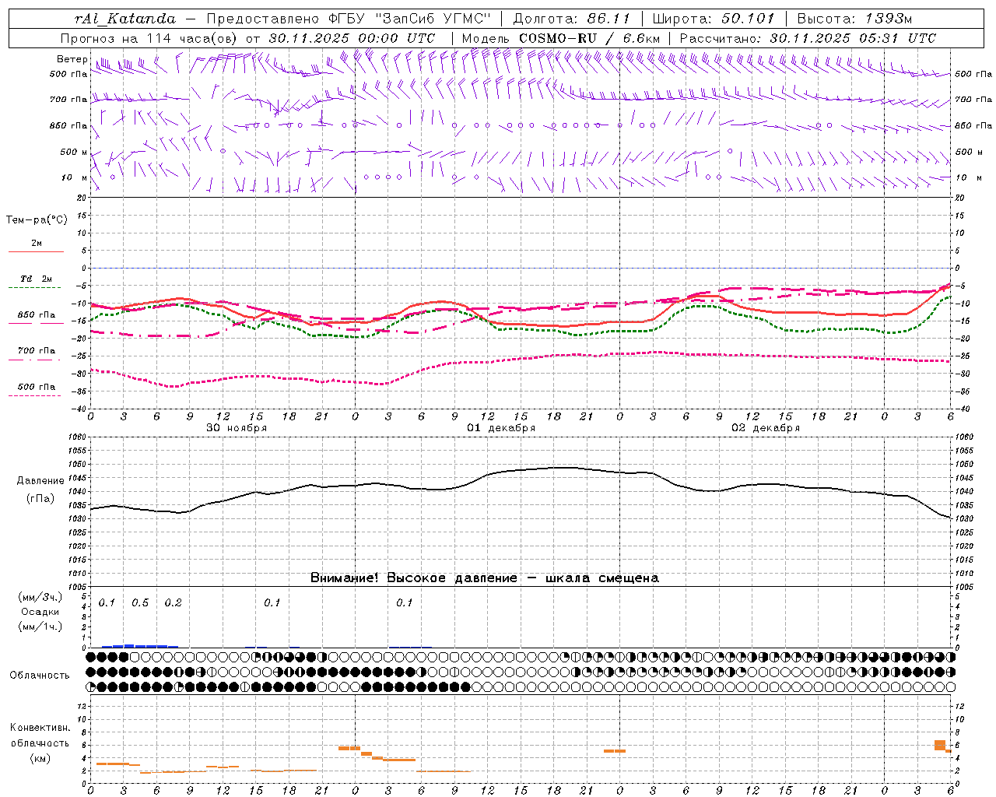Viewport: 996px width, 797px height.
Task: Click the Осадки precipitation label
Action: 40,612
